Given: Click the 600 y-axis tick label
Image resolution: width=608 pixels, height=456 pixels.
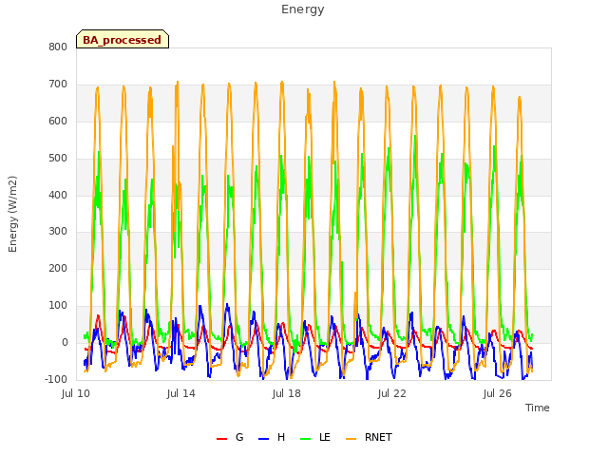Looking at the screenshot, I should (x=58, y=122).
